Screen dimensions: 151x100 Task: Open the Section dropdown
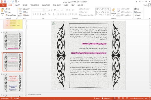[x=27, y=15]
